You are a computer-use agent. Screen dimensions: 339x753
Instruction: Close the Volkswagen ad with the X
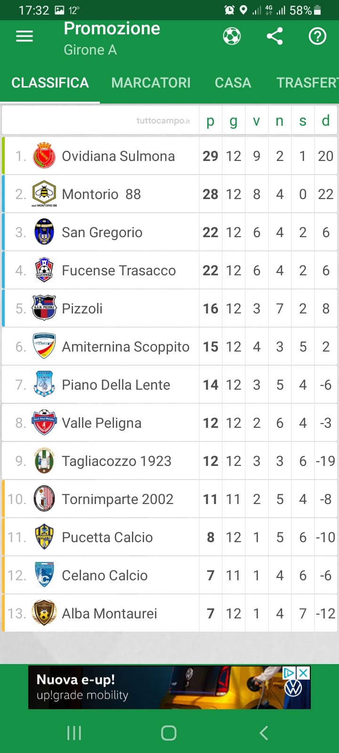click(304, 673)
